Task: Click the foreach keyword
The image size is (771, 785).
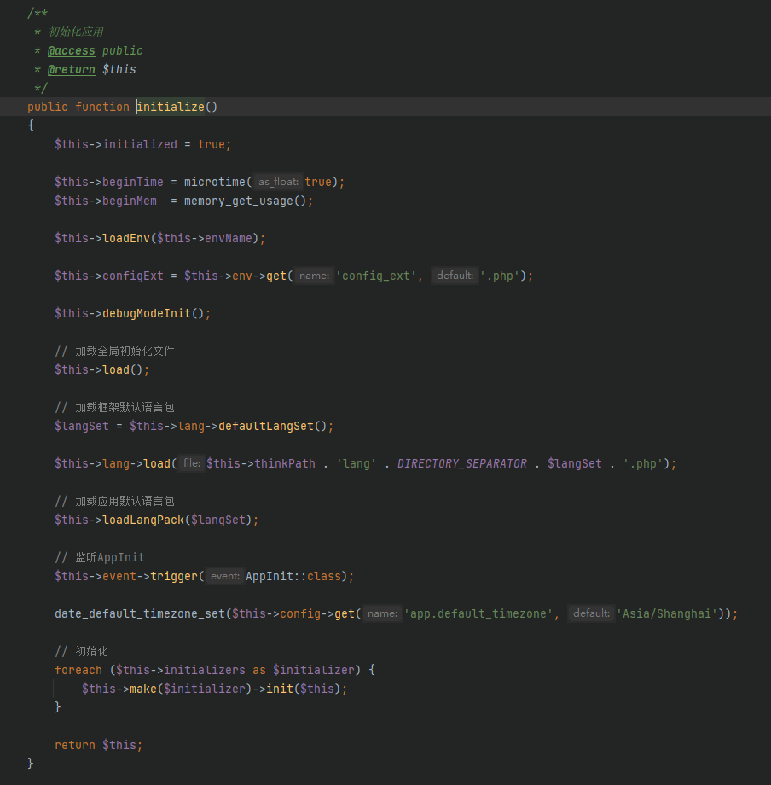Action: pyautogui.click(x=78, y=670)
